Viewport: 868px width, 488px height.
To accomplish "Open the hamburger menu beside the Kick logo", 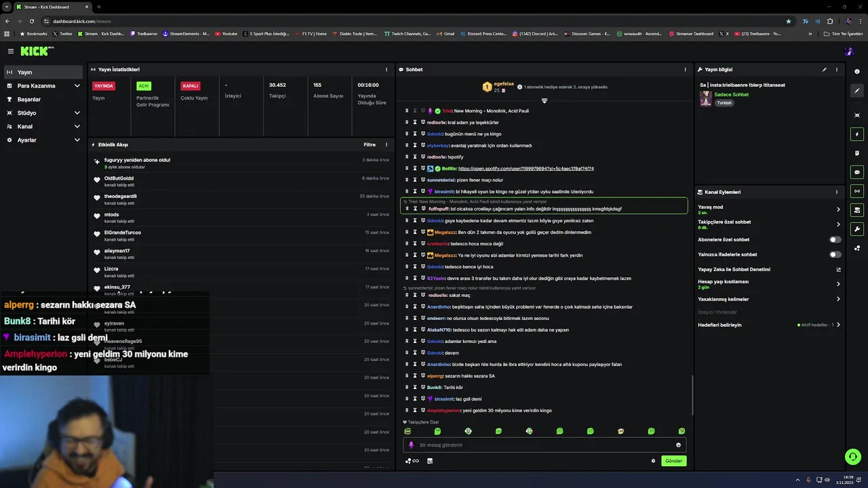I will pos(11,51).
